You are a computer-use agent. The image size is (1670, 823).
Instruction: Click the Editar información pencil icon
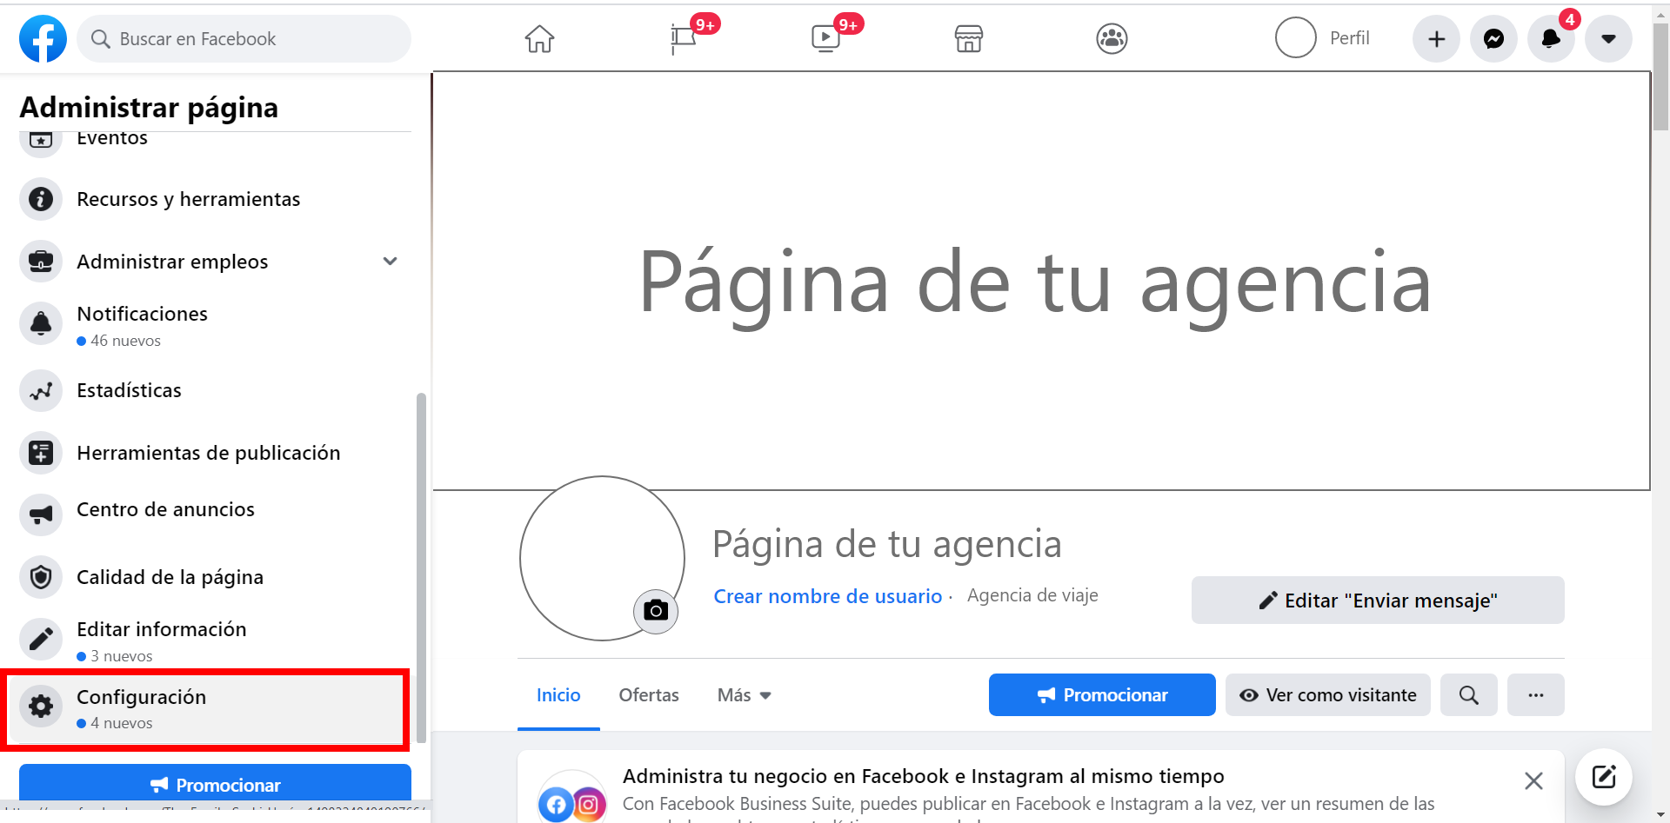(41, 639)
